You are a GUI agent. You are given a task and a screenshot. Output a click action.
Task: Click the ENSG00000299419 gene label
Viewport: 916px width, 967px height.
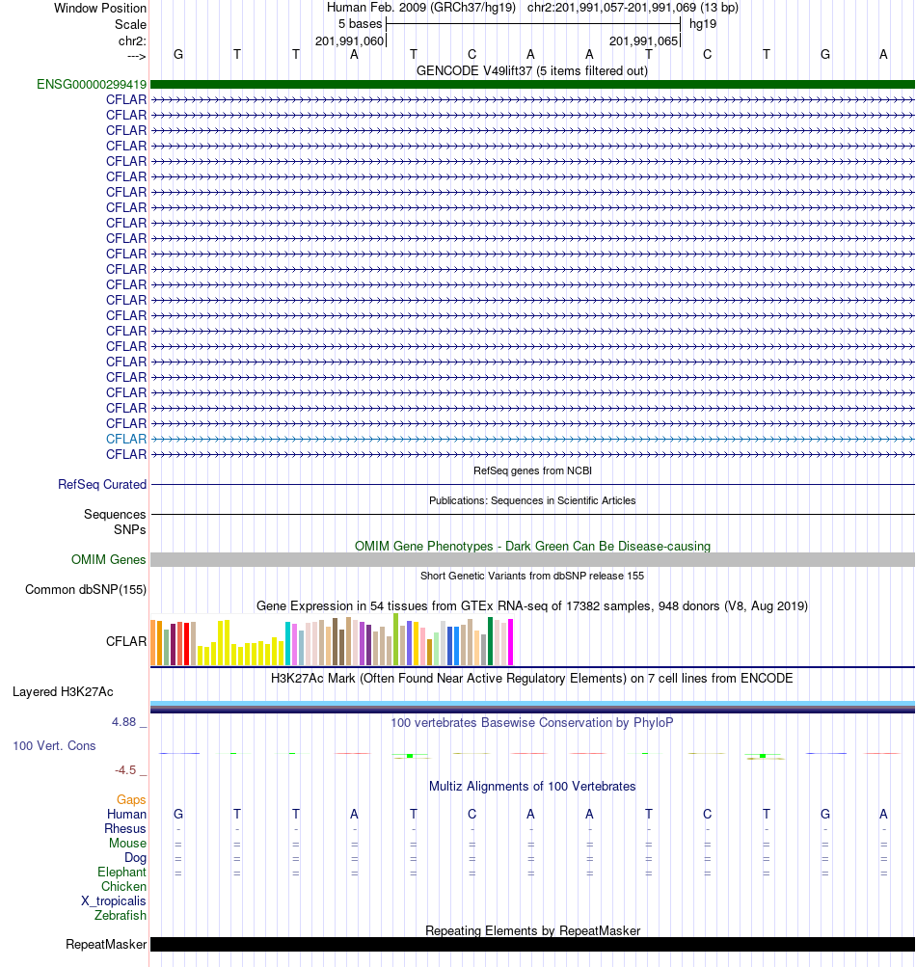[92, 84]
